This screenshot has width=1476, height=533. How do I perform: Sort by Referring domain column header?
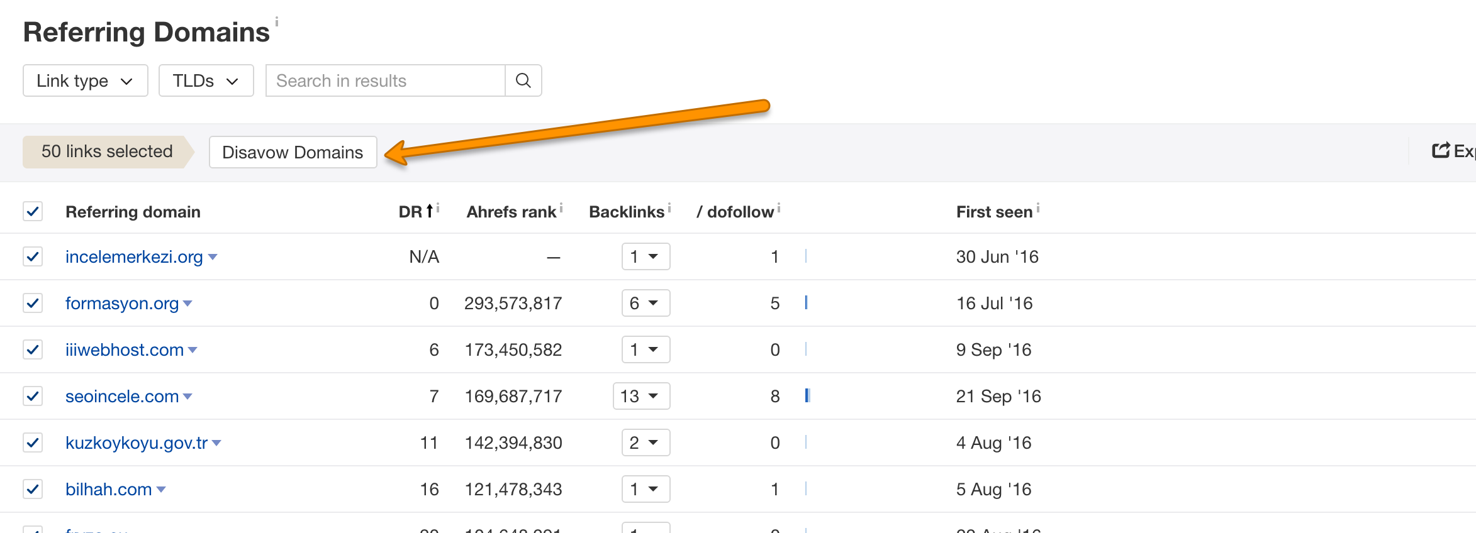133,212
